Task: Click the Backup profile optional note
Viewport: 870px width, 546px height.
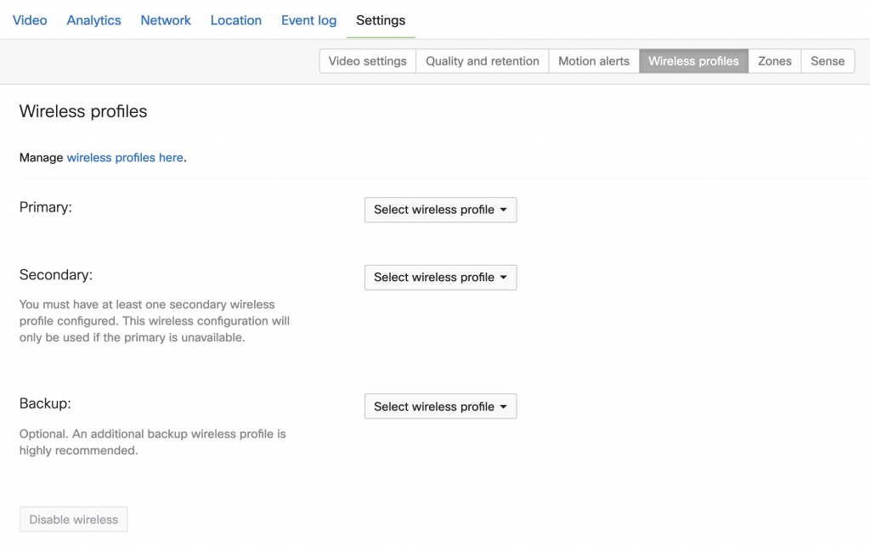Action: click(152, 442)
